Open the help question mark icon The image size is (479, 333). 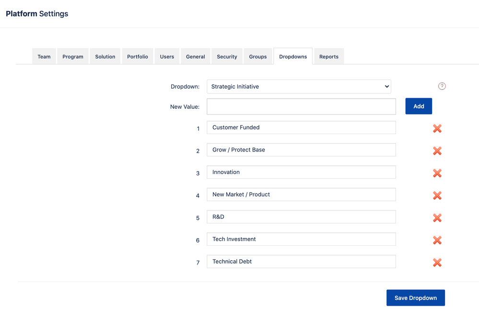click(x=442, y=86)
